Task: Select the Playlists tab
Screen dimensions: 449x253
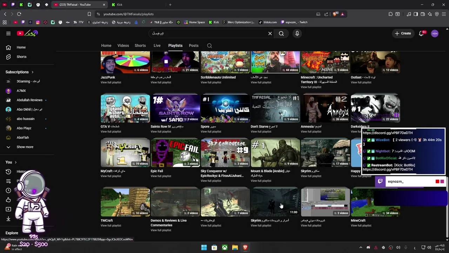Action: pyautogui.click(x=175, y=46)
